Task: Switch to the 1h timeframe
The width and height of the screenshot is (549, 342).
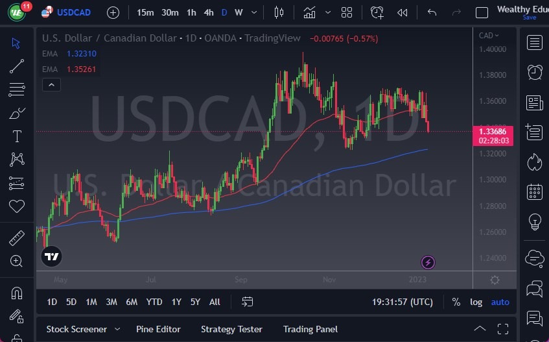Action: pyautogui.click(x=191, y=12)
